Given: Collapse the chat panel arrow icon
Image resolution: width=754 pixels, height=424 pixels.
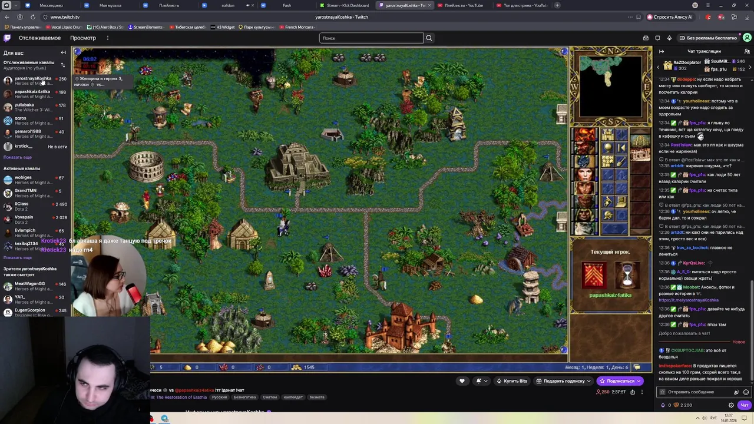Looking at the screenshot, I should pos(662,51).
